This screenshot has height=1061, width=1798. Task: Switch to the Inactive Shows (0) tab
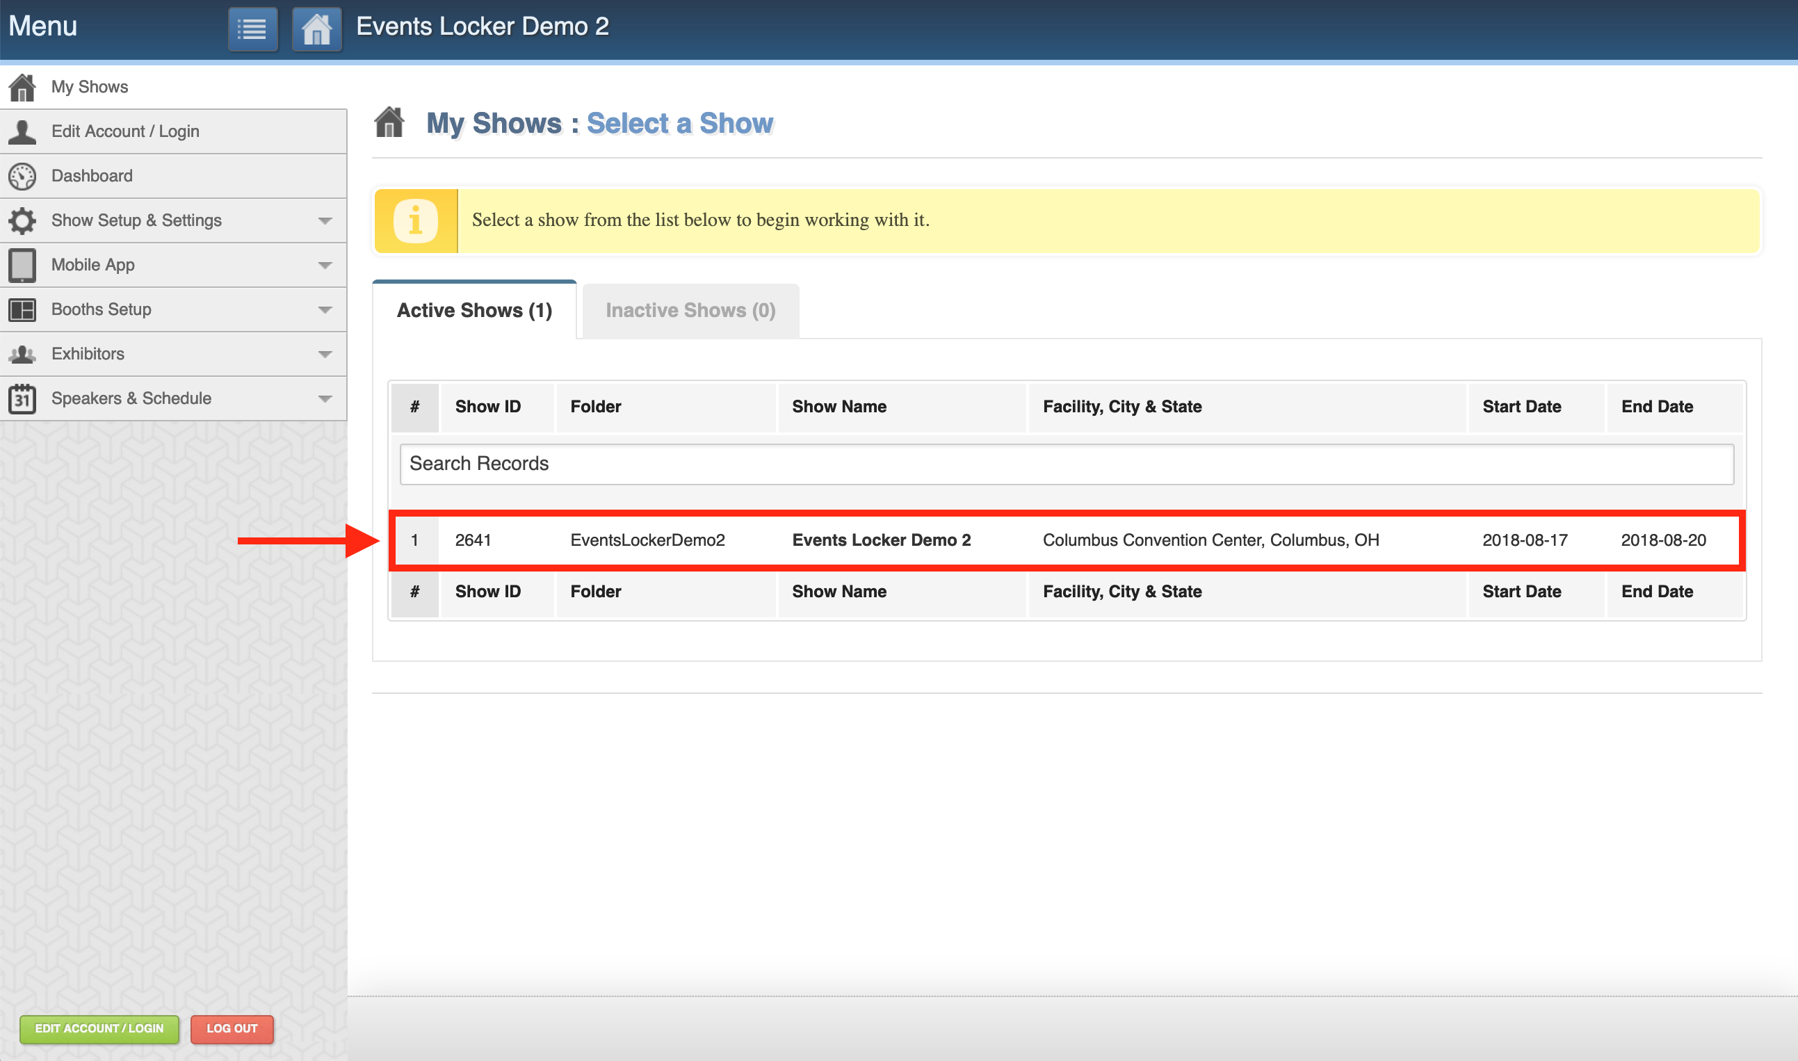(690, 310)
